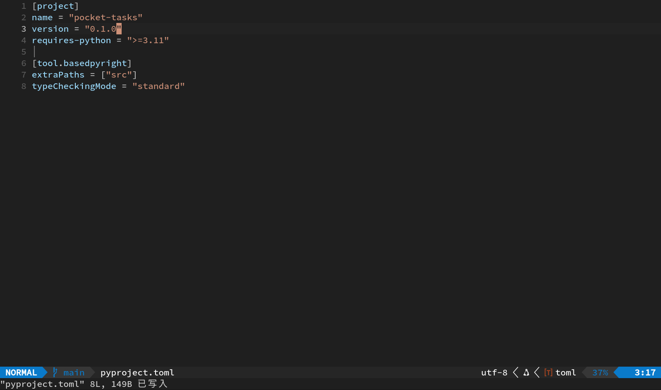
Task: Place cursor on the [project] section header
Action: (x=56, y=6)
